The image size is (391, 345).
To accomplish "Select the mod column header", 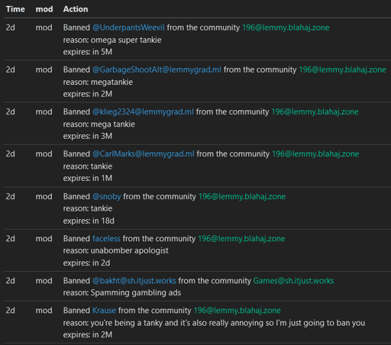I will pos(44,9).
